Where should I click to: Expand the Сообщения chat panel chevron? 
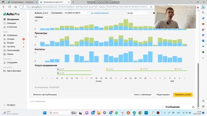pyautogui.click(x=193, y=107)
